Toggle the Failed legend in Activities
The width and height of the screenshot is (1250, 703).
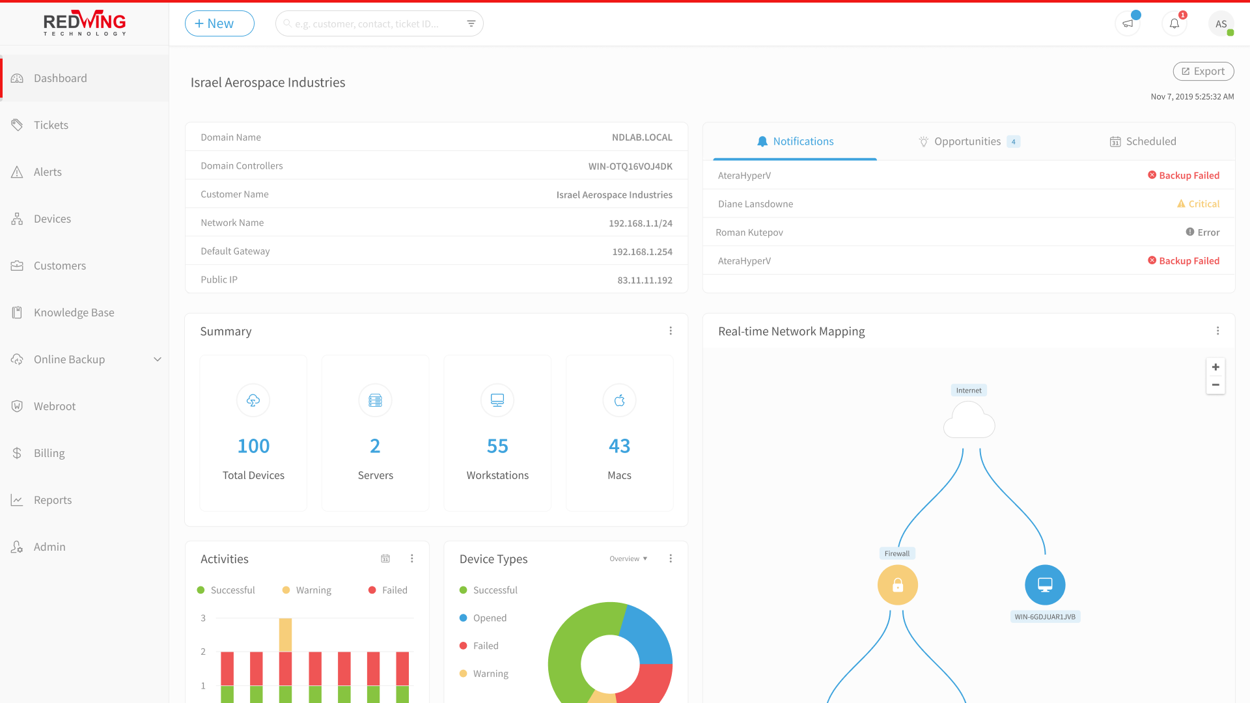[388, 590]
